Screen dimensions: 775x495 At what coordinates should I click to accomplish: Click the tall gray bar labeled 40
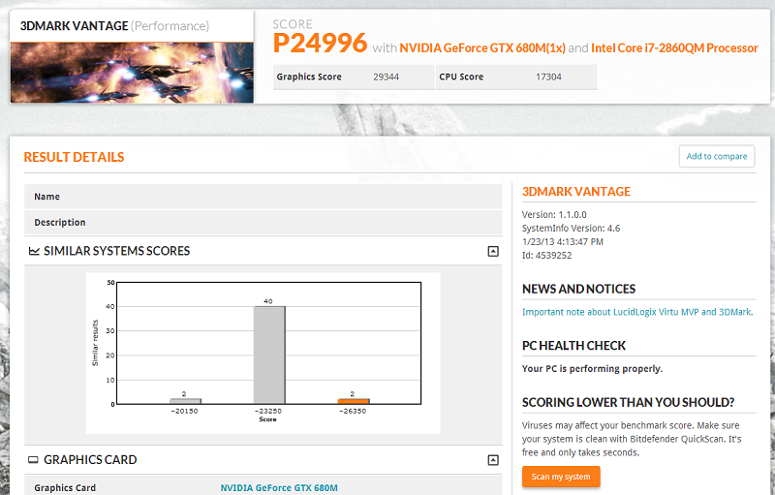point(269,356)
